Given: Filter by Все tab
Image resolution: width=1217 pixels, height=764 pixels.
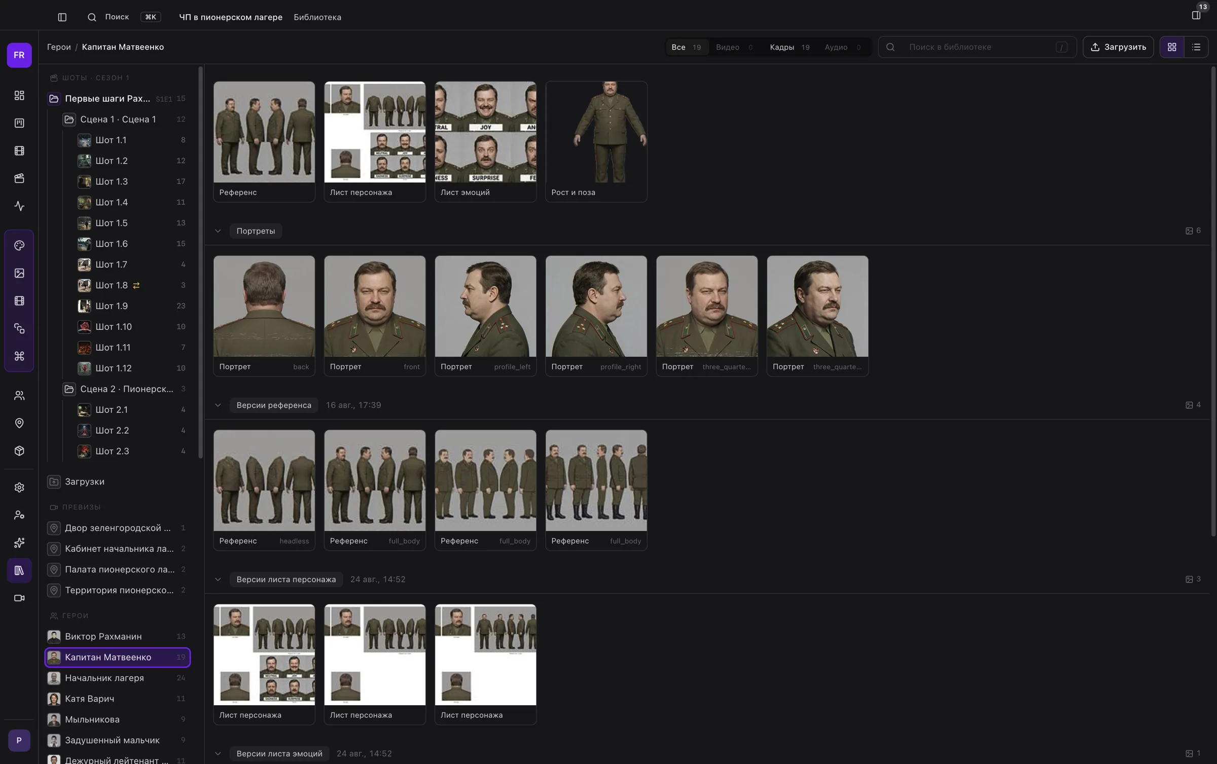Looking at the screenshot, I should (x=687, y=47).
